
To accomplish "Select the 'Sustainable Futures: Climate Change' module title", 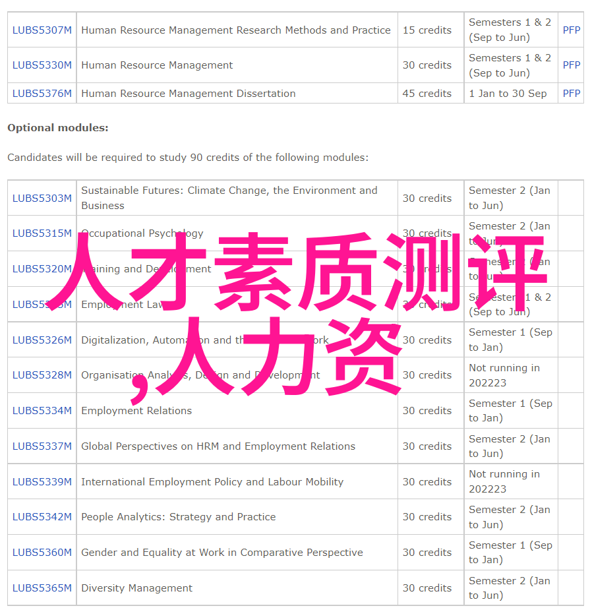I will (x=229, y=198).
